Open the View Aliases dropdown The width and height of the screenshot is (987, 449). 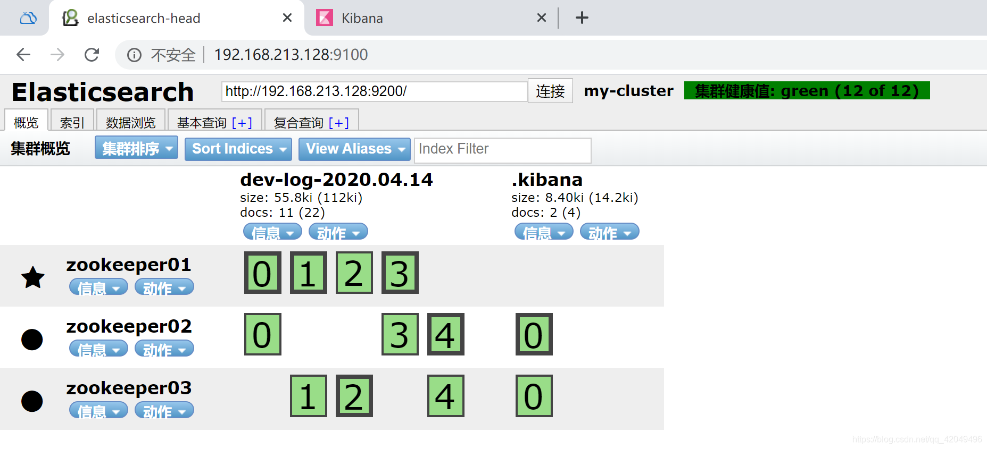point(354,149)
